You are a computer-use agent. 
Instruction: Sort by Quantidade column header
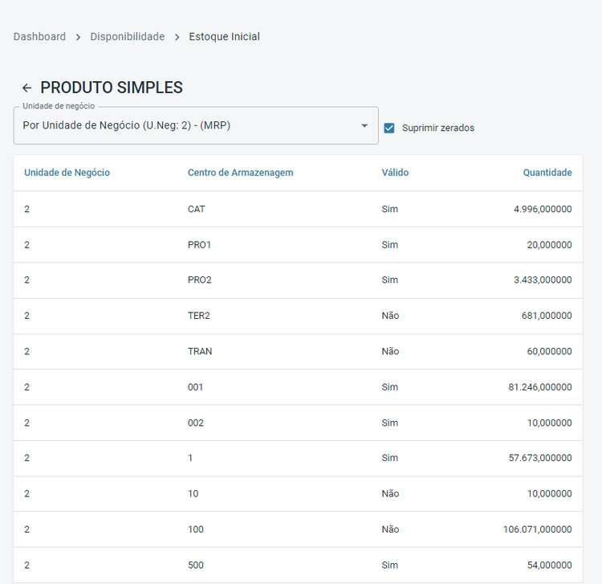click(547, 173)
